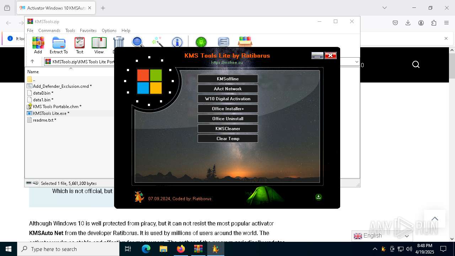This screenshot has height=256, width=455.
Task: Switch to Firefox taskbar icon
Action: coord(181,249)
